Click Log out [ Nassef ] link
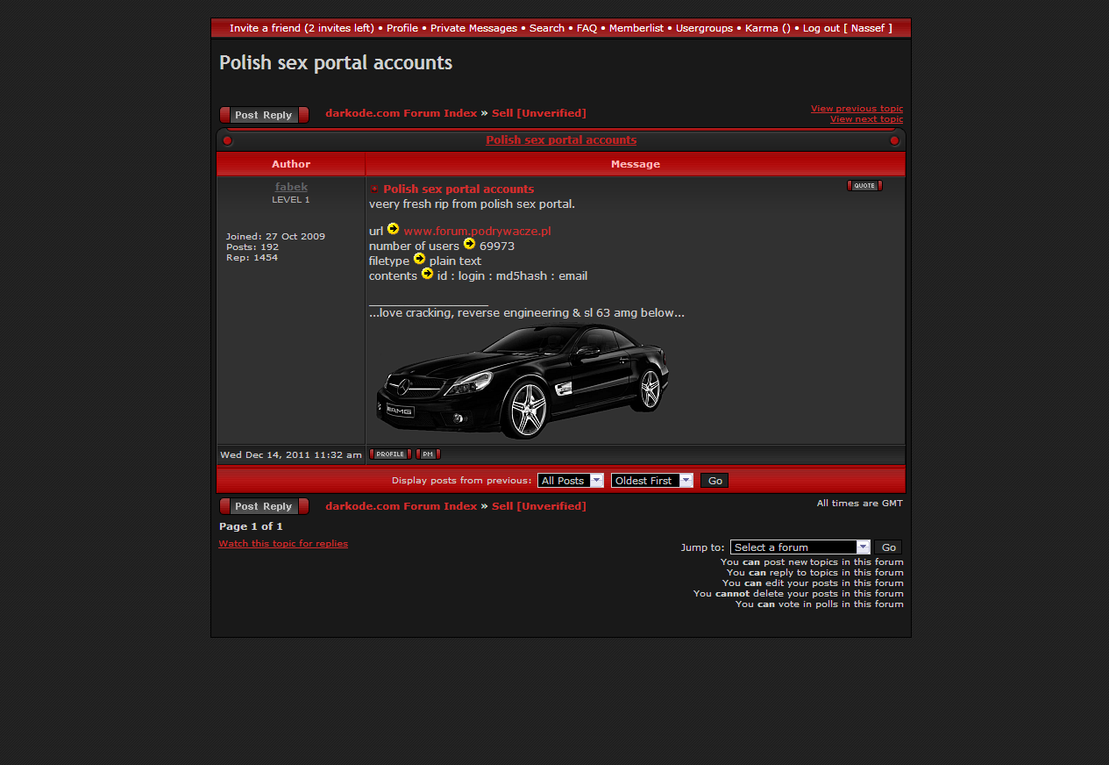 click(x=847, y=28)
